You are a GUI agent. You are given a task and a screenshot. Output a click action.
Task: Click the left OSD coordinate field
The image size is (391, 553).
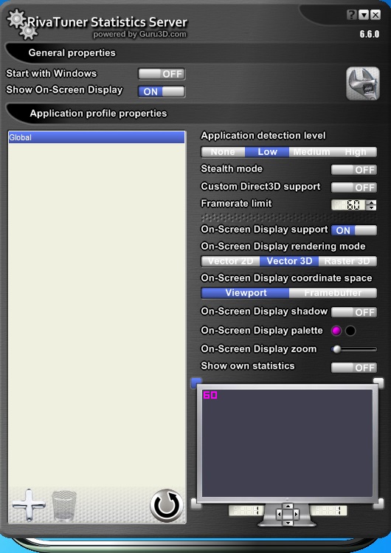(x=246, y=510)
